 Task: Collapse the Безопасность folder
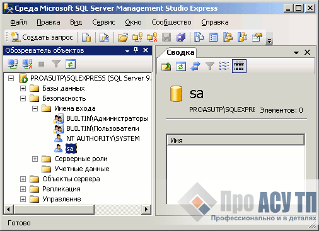pos(23,98)
